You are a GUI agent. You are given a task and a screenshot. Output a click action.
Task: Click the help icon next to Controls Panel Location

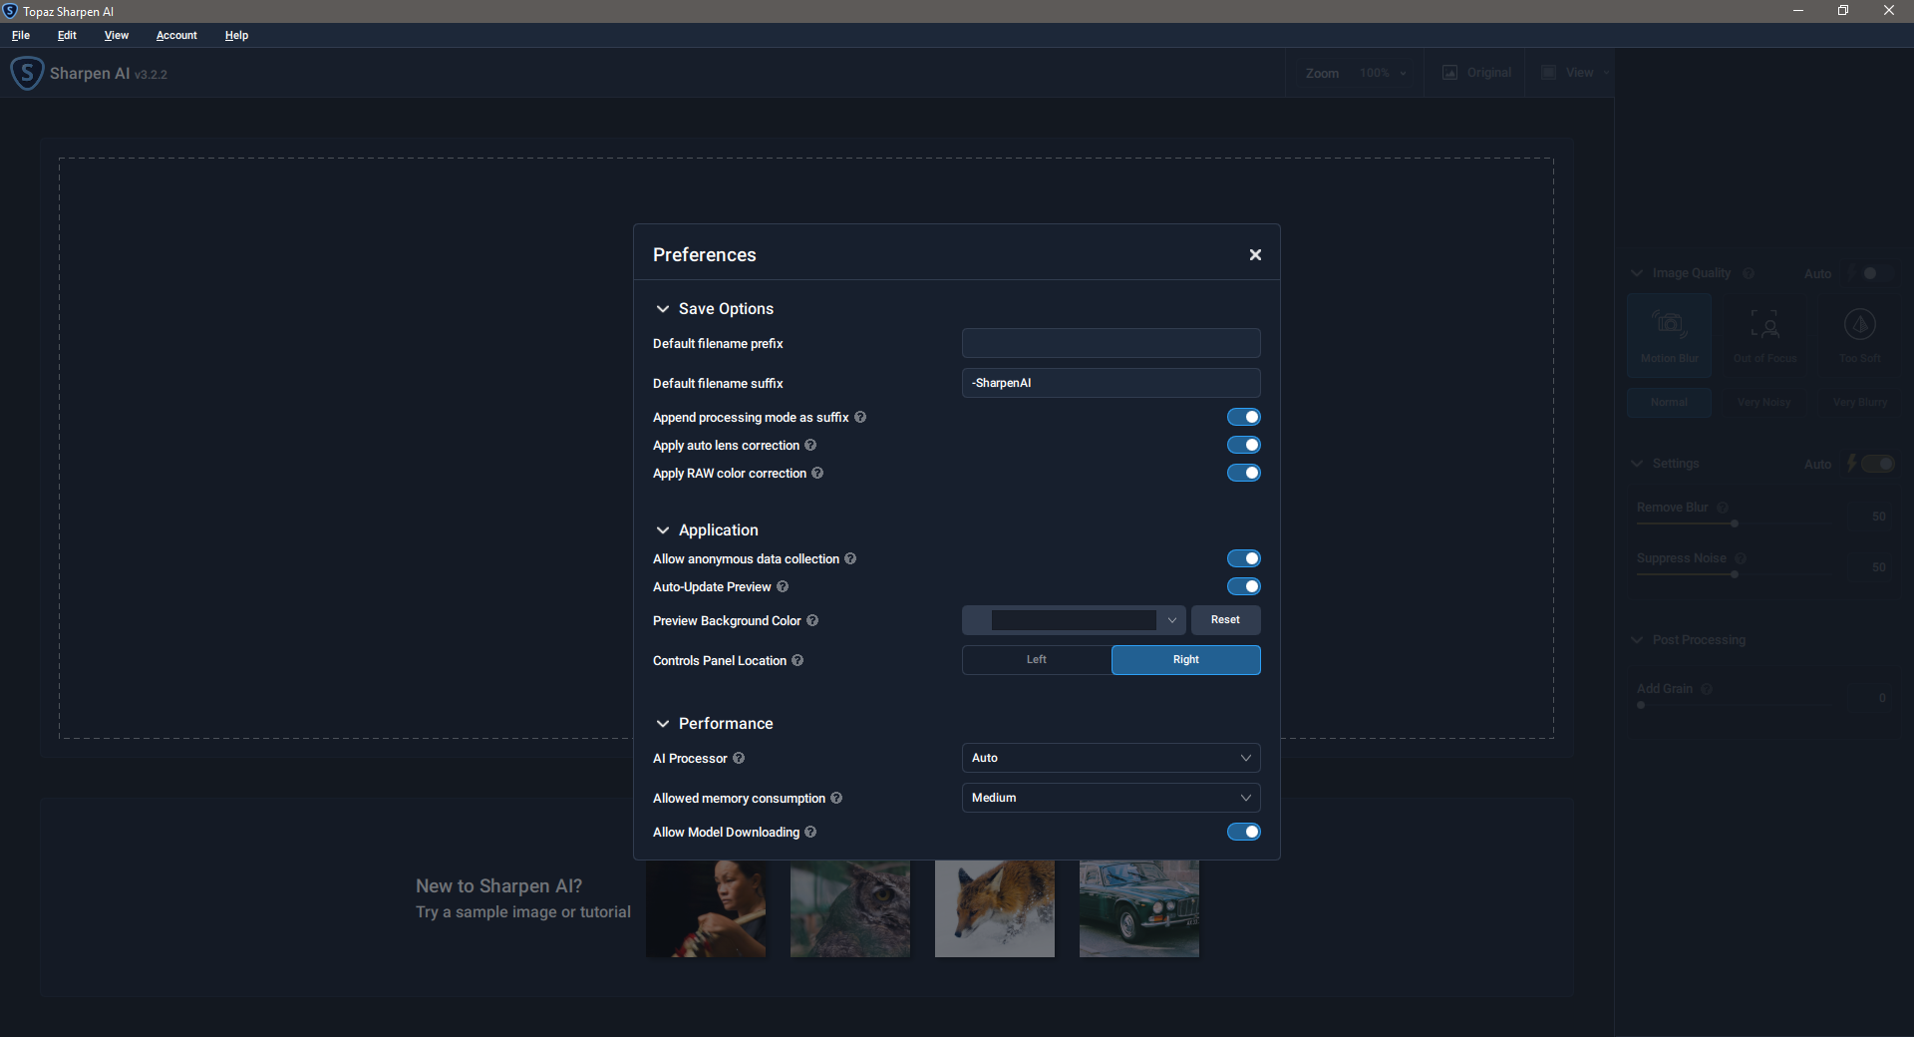pyautogui.click(x=797, y=660)
